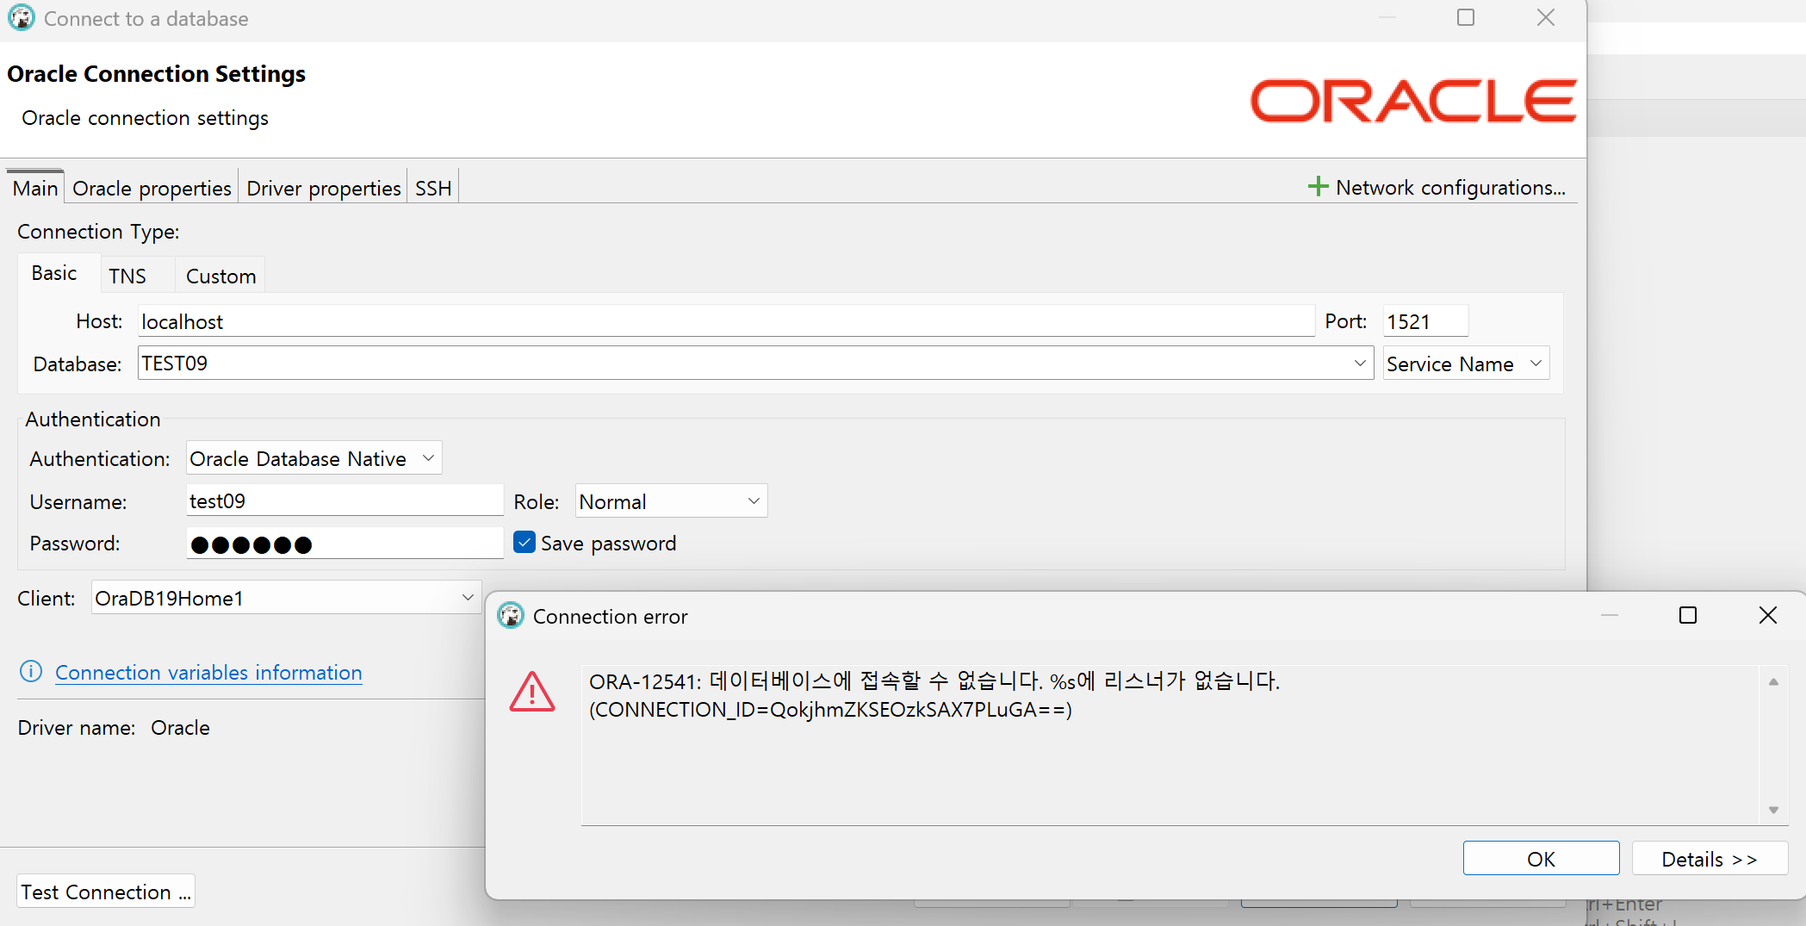The width and height of the screenshot is (1806, 926).
Task: Select the Custom connection type tab
Action: coord(221,276)
